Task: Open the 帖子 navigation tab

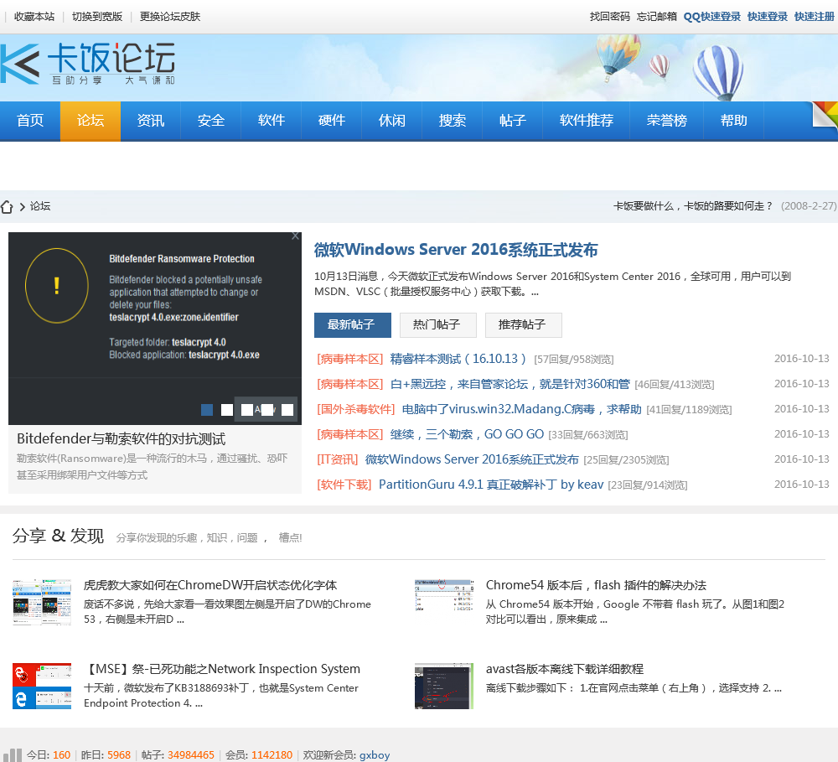Action: 513,121
